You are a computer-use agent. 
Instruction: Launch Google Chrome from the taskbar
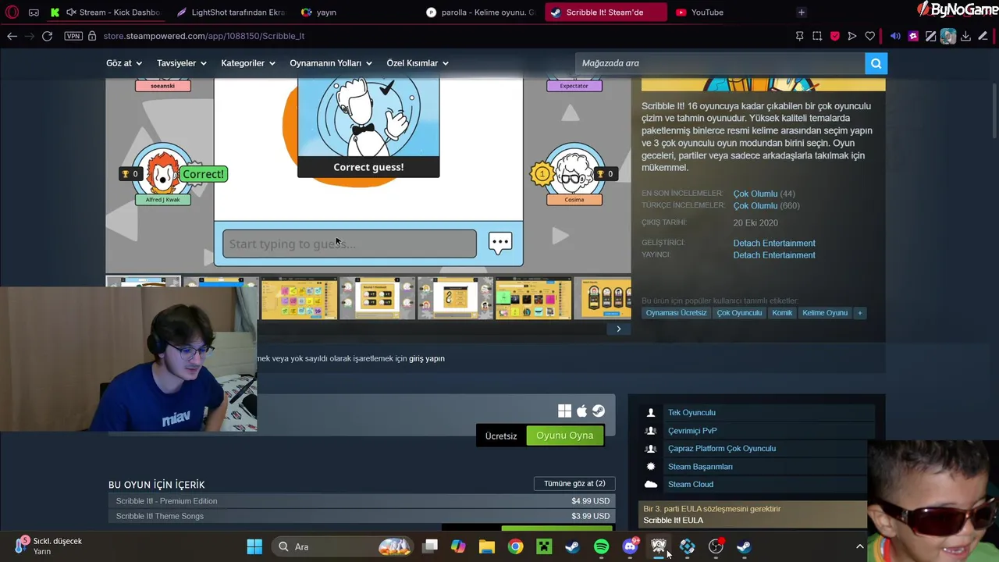tap(516, 546)
